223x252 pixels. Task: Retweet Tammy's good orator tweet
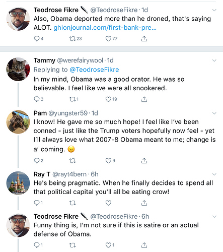point(74,99)
